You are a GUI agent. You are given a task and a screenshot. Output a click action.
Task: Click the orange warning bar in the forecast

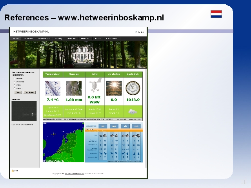pos(114,130)
